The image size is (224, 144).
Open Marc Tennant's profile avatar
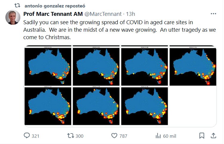click(x=13, y=17)
